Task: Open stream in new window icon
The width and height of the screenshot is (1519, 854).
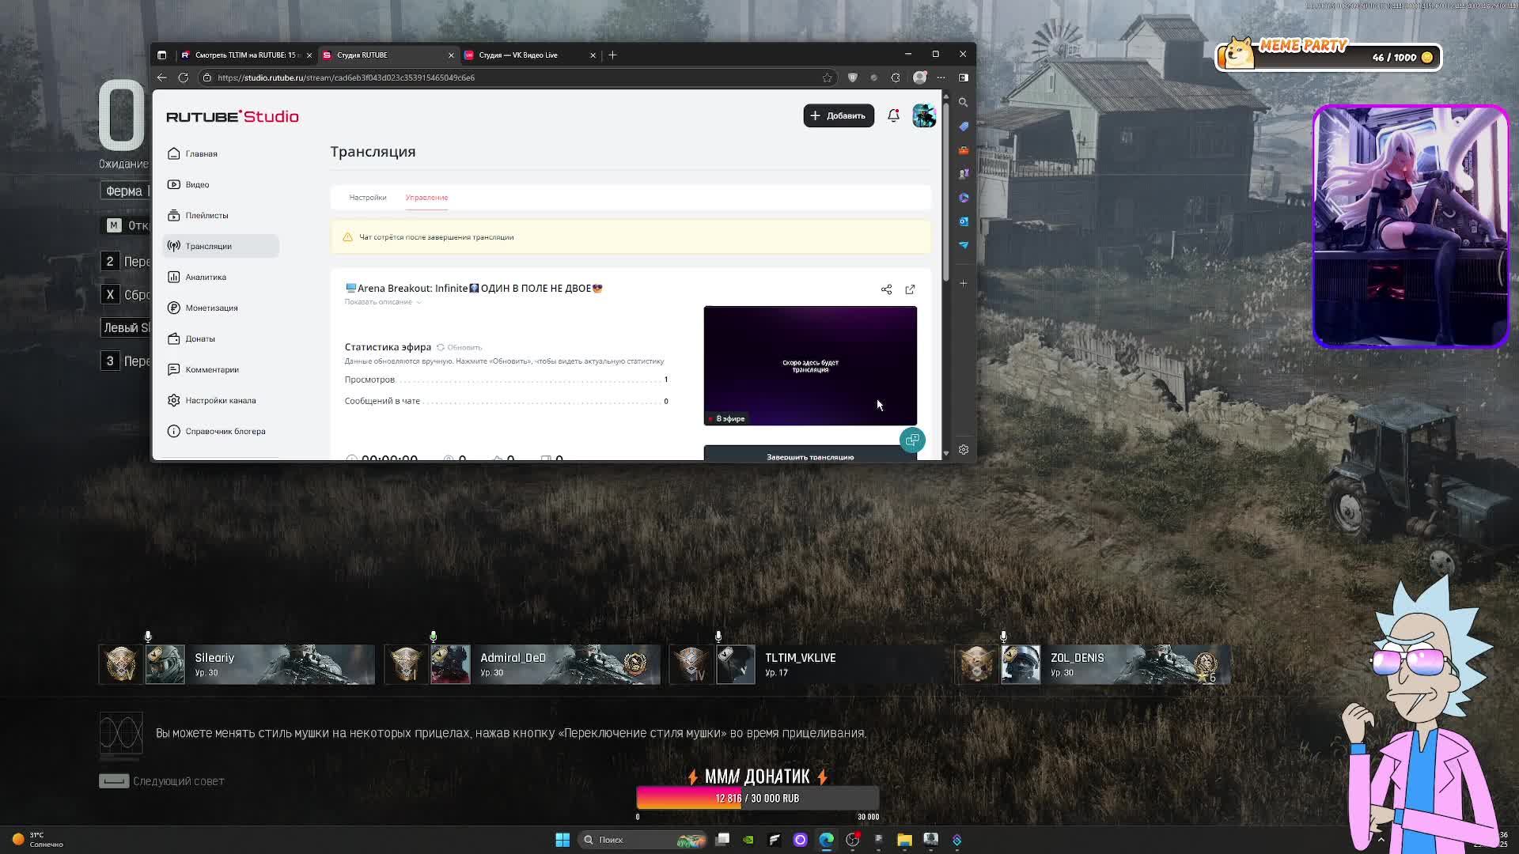Action: click(910, 289)
